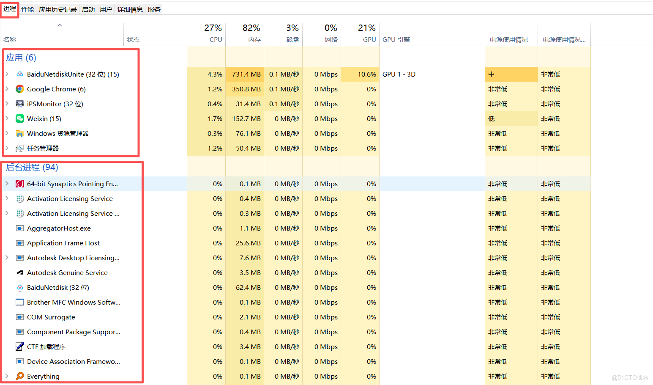Image resolution: width=653 pixels, height=385 pixels.
Task: Expand the Activation Licensing Service row using 0.4 MB
Action: [x=7, y=198]
